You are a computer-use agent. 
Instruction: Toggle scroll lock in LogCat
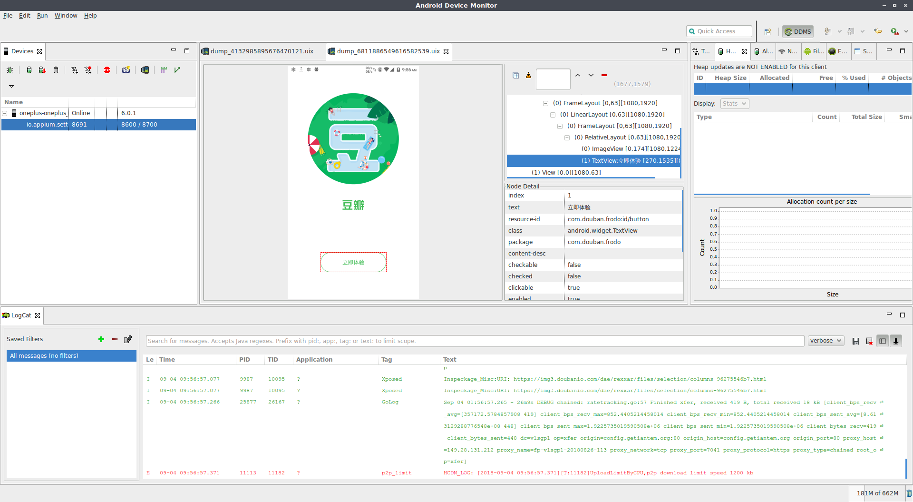pos(895,341)
